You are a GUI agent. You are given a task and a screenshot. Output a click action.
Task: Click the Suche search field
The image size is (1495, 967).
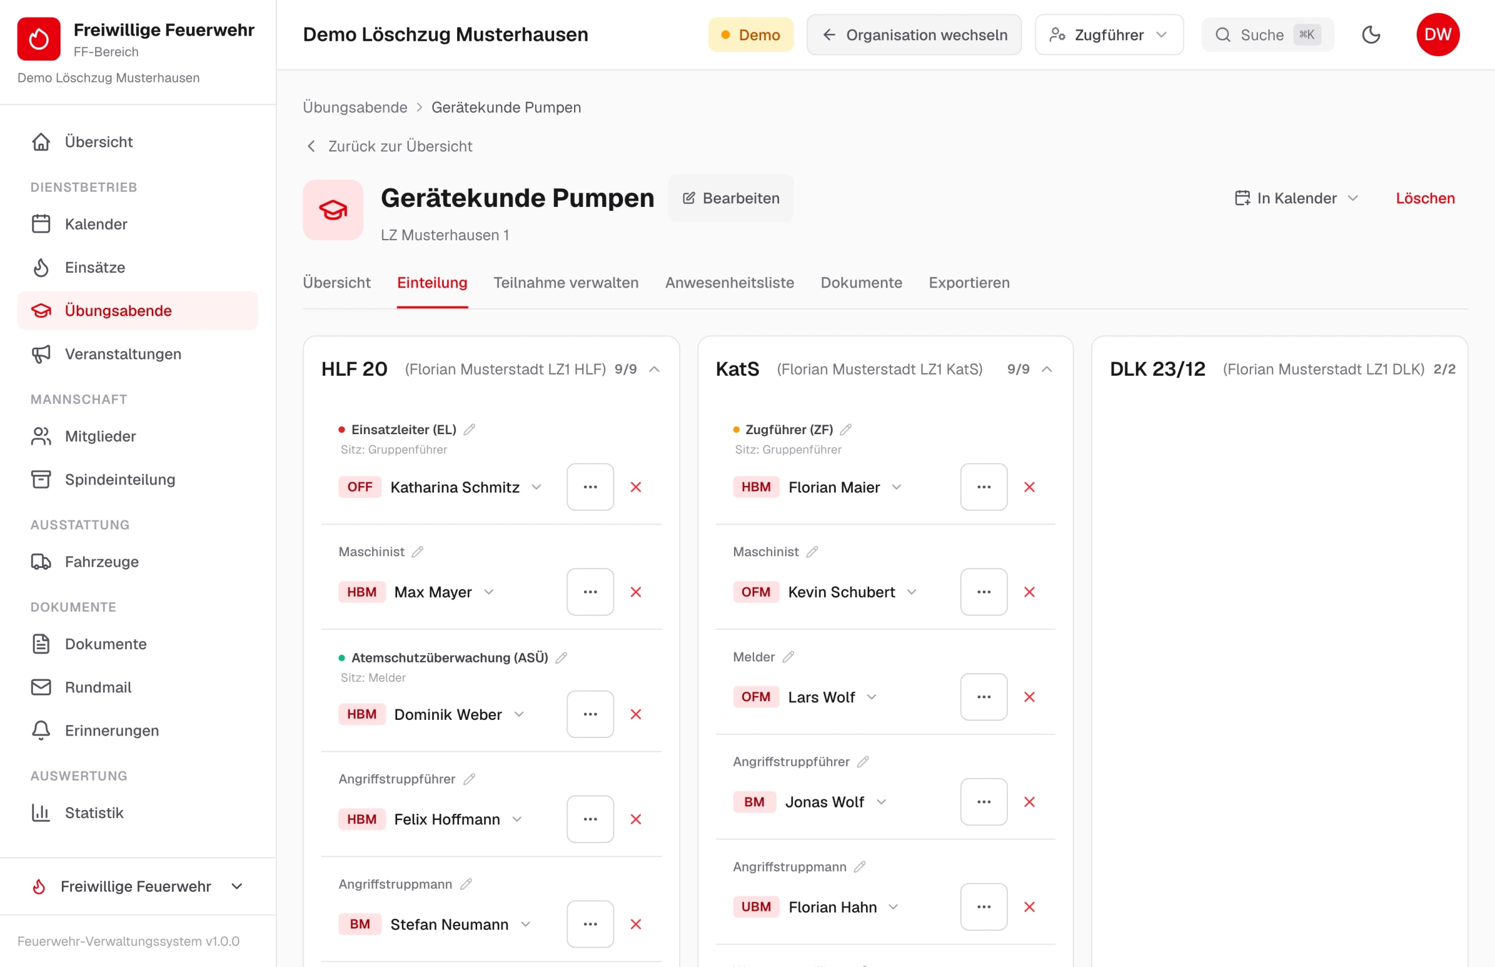tap(1267, 34)
